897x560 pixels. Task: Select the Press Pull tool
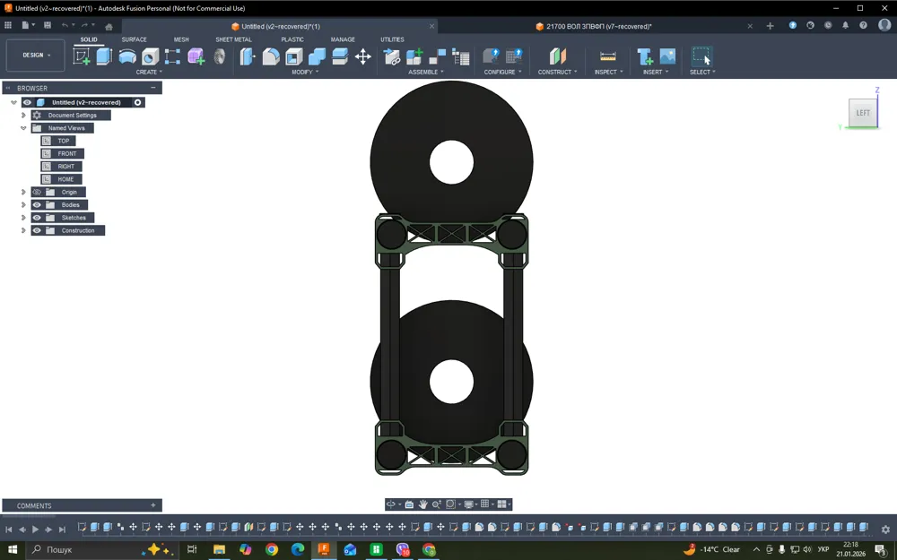[248, 56]
